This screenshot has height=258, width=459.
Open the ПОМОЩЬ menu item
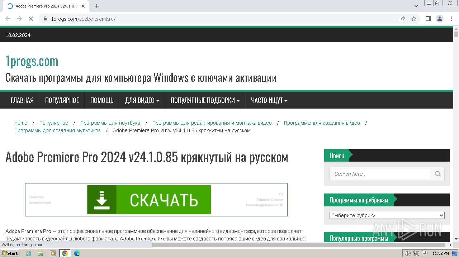point(102,100)
